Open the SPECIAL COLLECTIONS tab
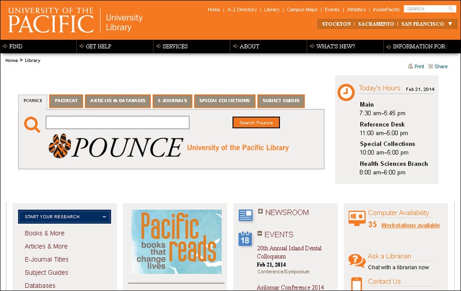 pos(224,101)
